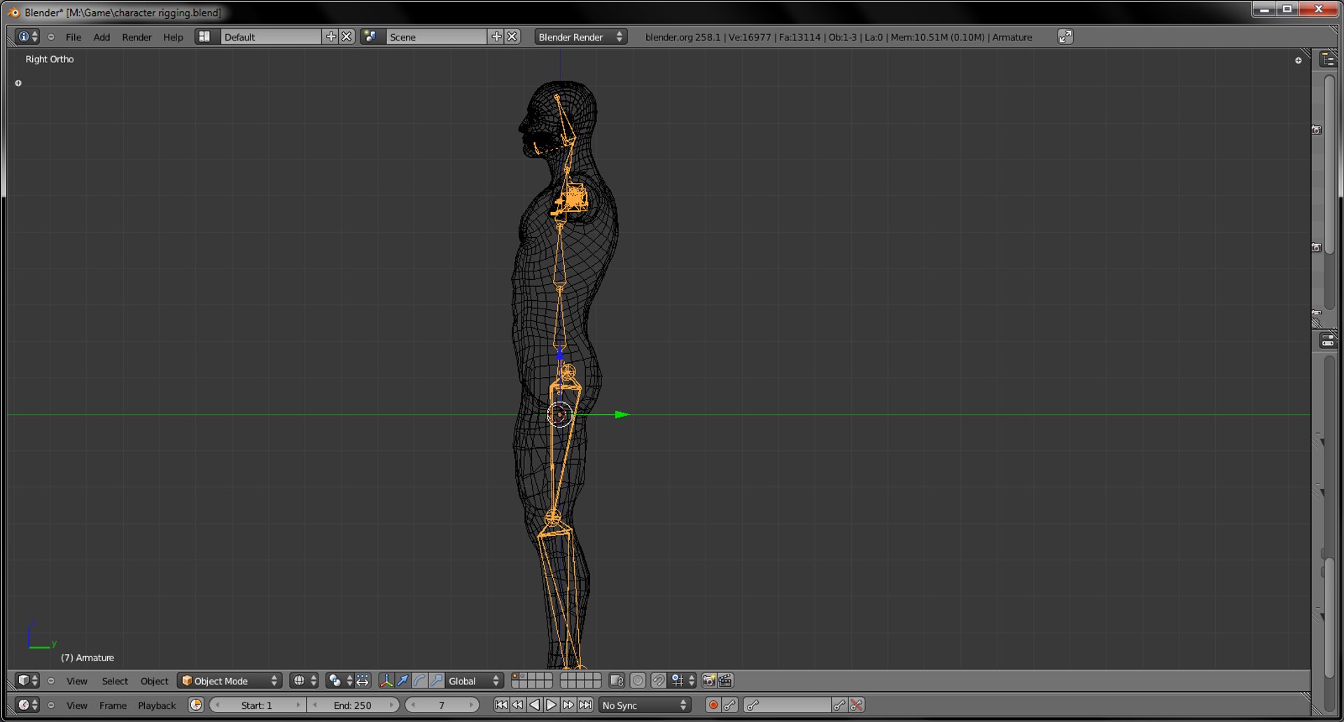This screenshot has height=722, width=1344.
Task: Open the Object Mode dropdown
Action: coord(230,680)
